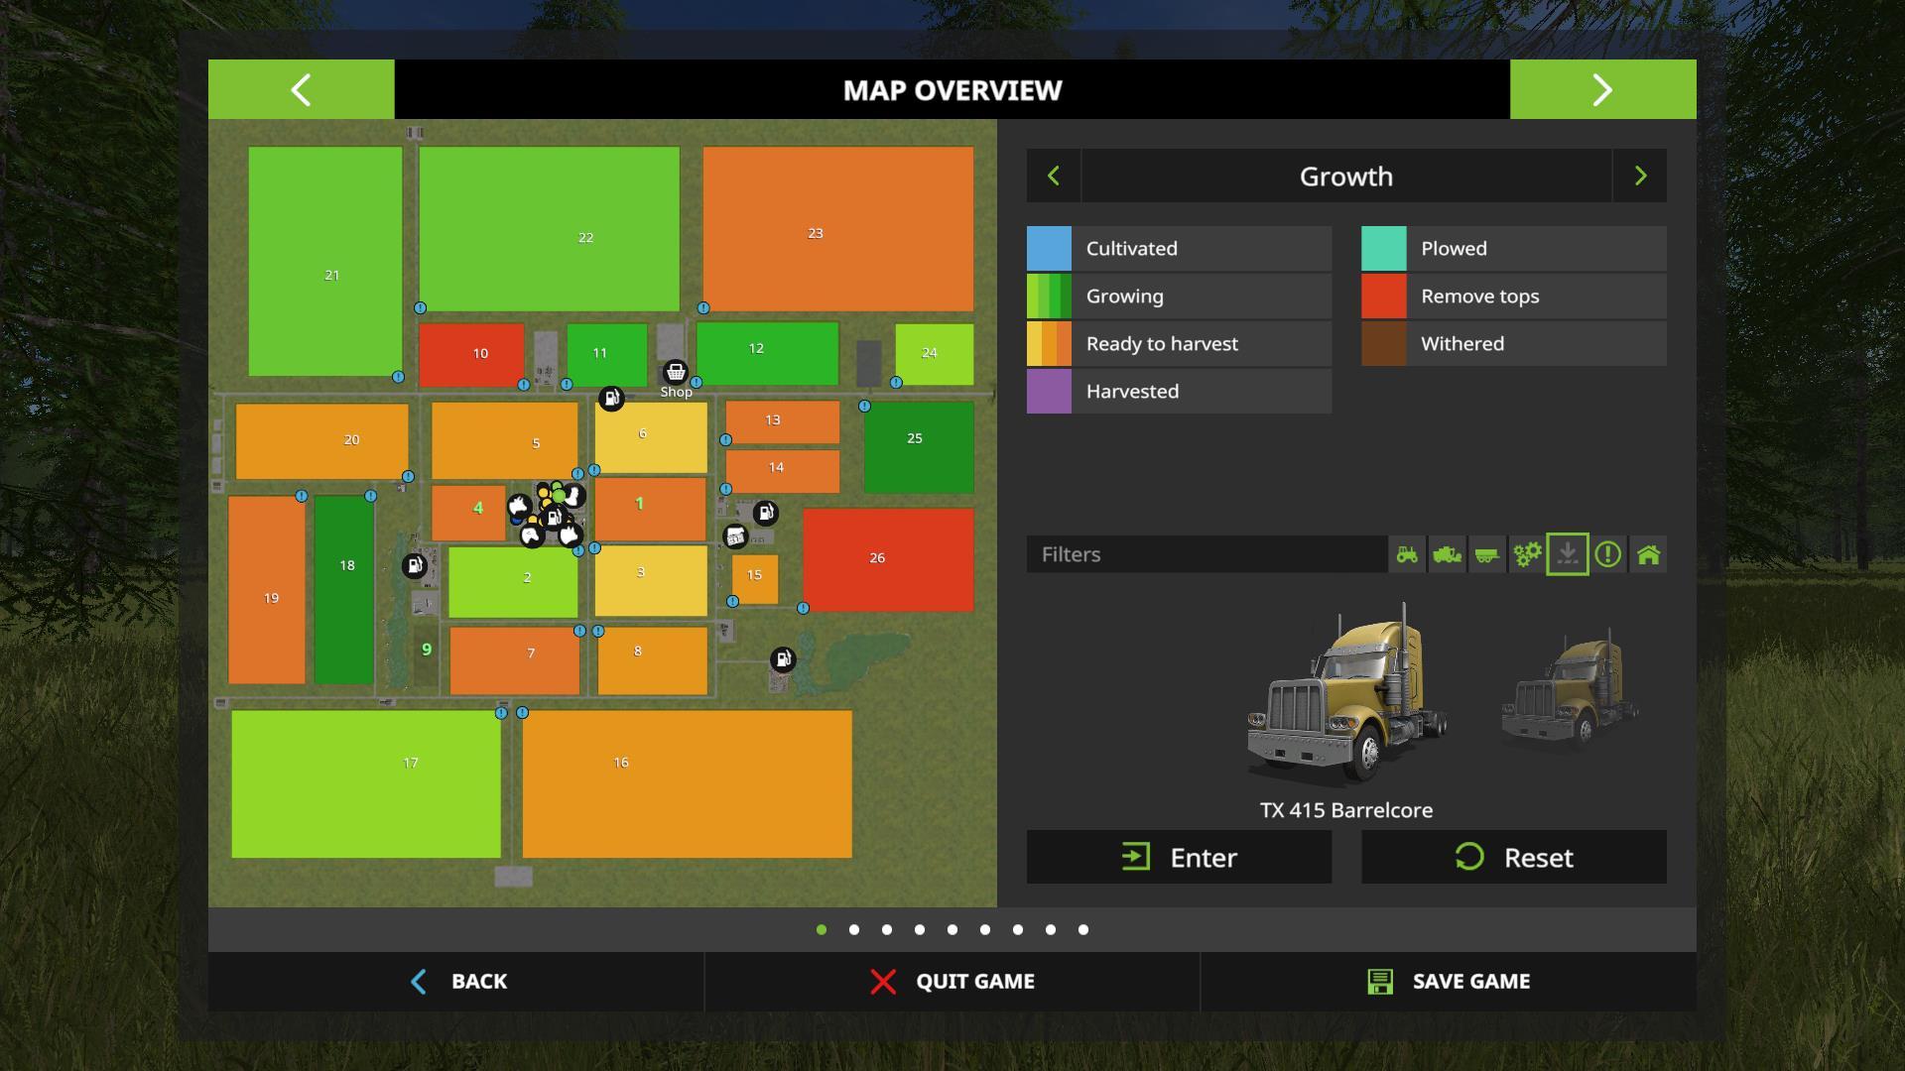Toggle the tractor vehicles filter
Screen dimensions: 1905x1071
coord(1407,554)
